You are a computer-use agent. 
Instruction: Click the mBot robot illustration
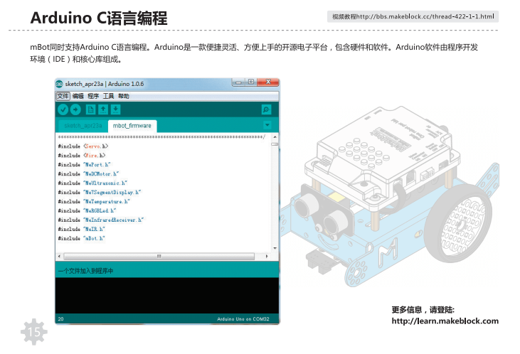pyautogui.click(x=388, y=195)
